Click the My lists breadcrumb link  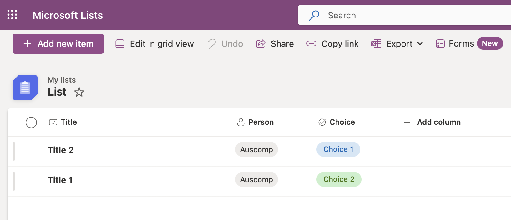pos(62,80)
